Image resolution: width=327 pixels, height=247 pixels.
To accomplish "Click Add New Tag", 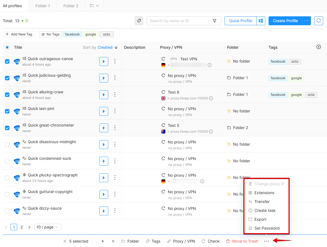I will tap(19, 34).
